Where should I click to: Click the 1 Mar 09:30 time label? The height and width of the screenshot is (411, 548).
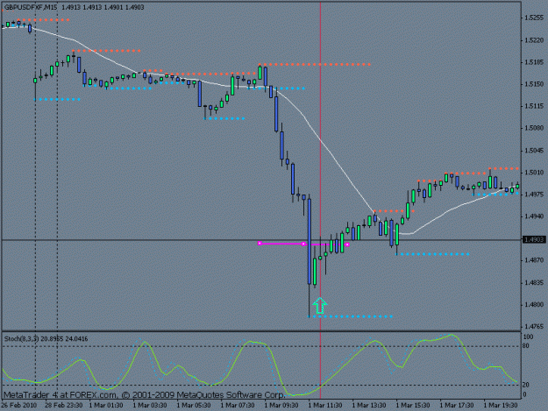[x=281, y=406]
